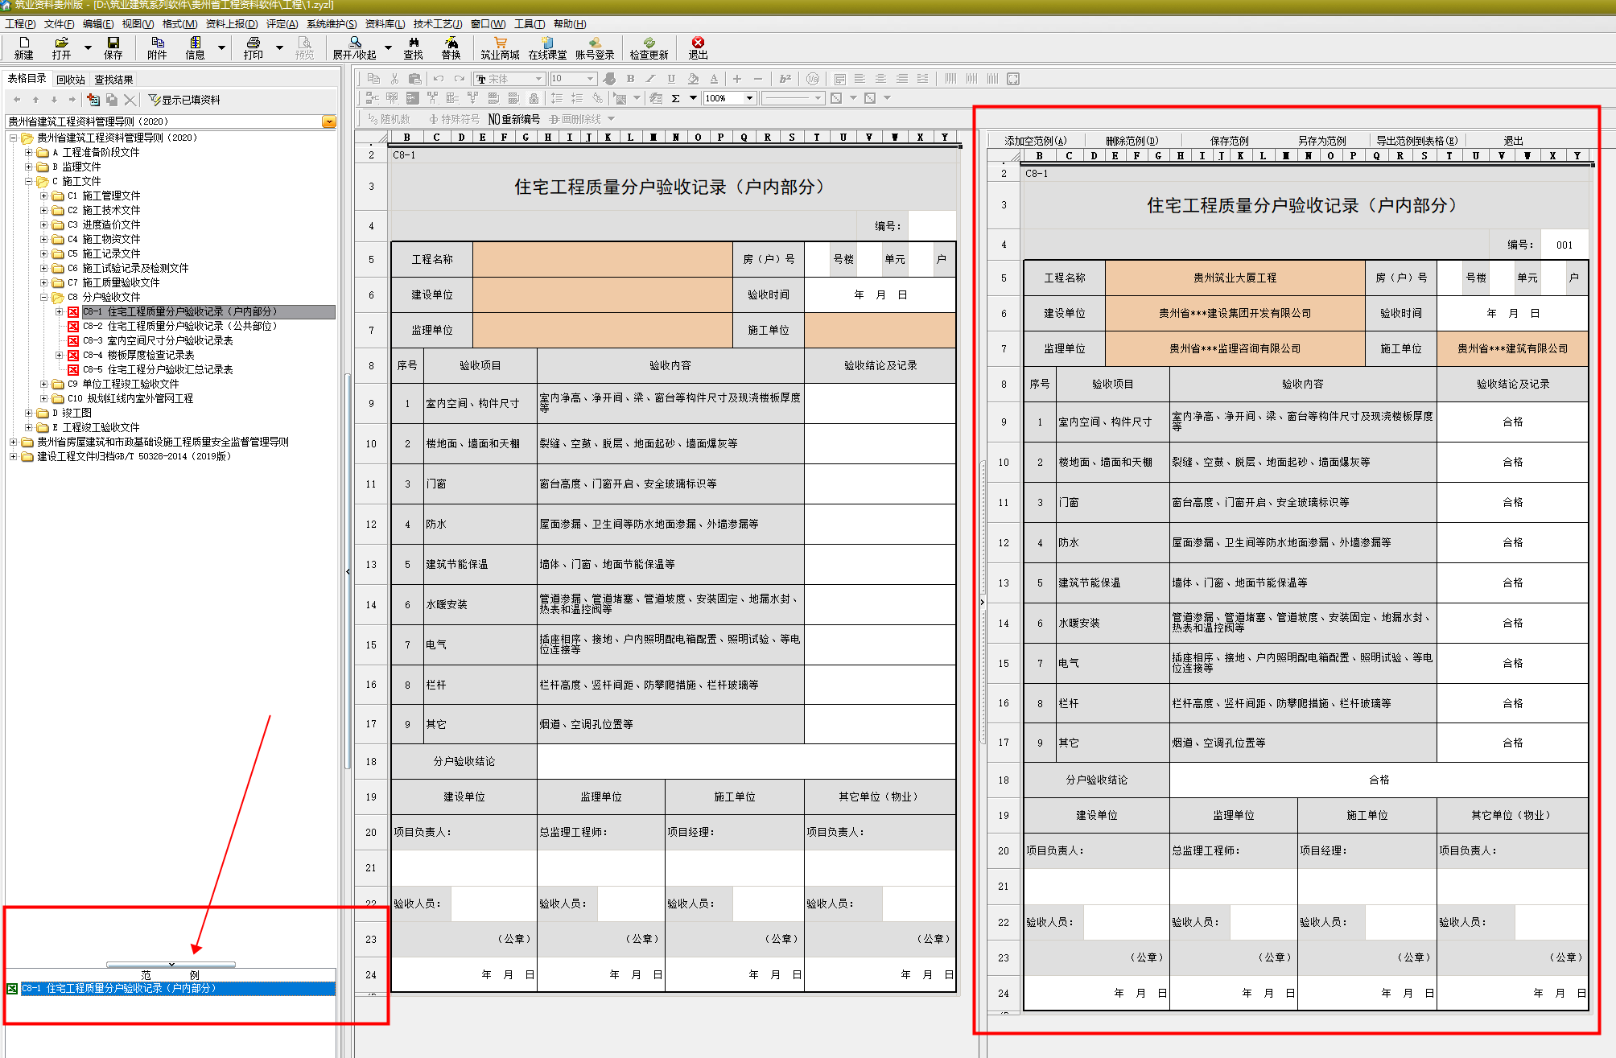This screenshot has height=1058, width=1616.
Task: Click 导出范例到表格(E) button
Action: tap(1416, 141)
